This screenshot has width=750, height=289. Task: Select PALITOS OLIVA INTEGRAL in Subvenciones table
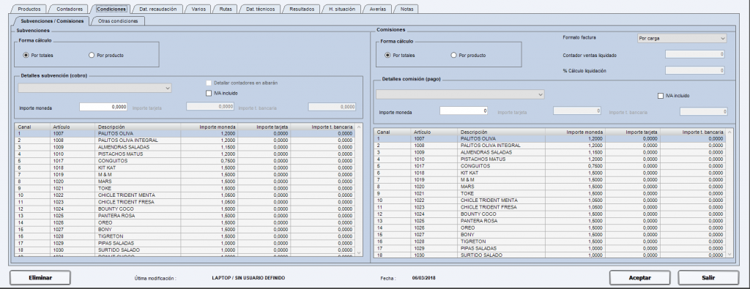(185, 140)
